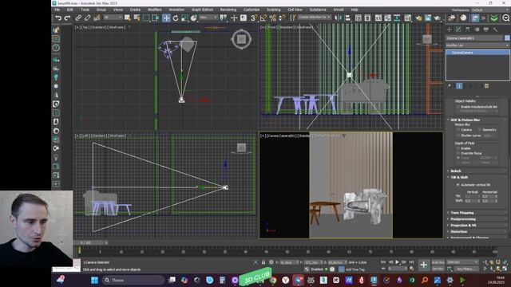Open the Modifiers menu
511x287 pixels.
coord(154,10)
